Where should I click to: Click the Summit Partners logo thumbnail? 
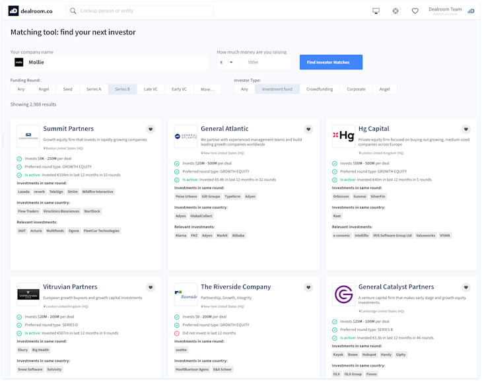tap(28, 136)
